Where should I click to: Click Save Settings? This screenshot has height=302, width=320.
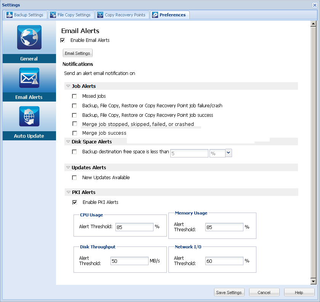(x=229, y=292)
